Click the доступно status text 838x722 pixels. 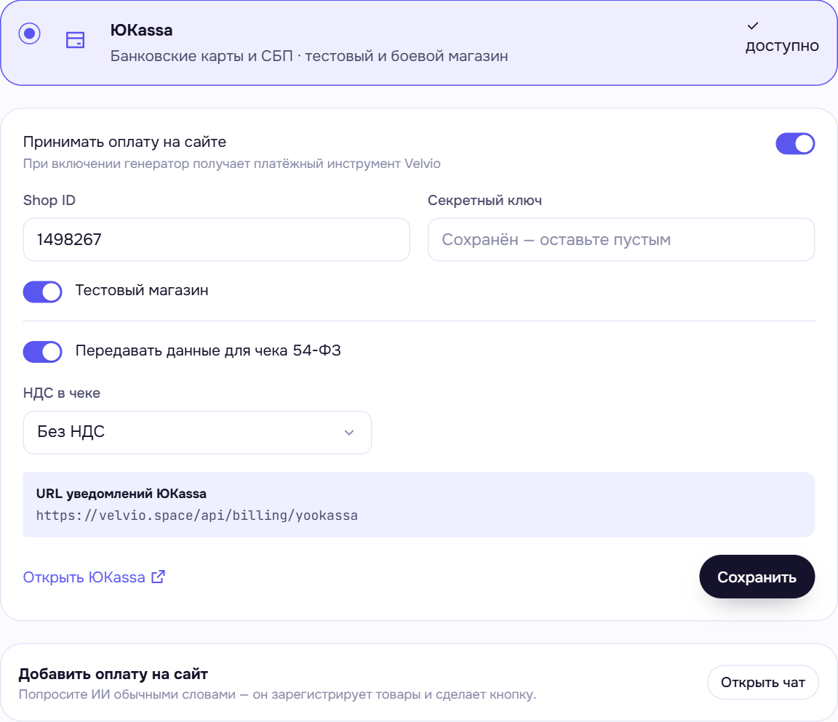(x=782, y=46)
